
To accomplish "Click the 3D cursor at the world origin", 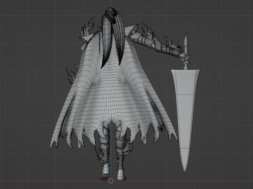I will point(111,181).
